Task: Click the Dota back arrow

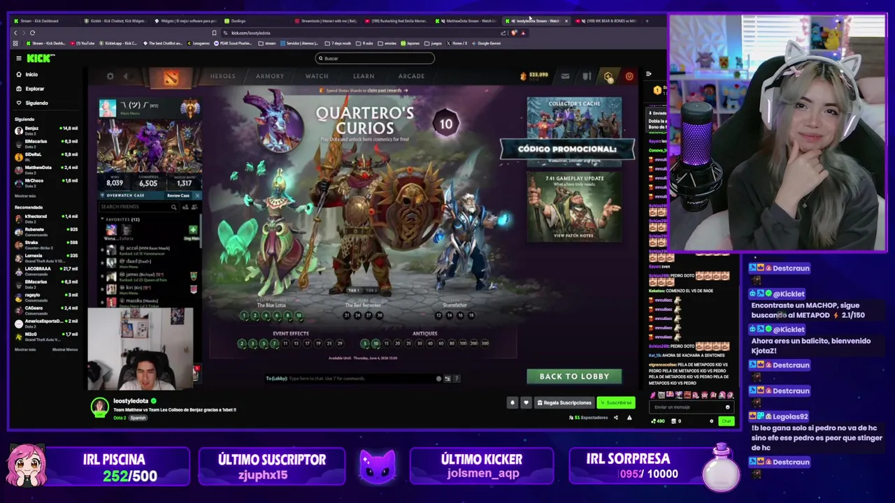Action: [x=126, y=76]
